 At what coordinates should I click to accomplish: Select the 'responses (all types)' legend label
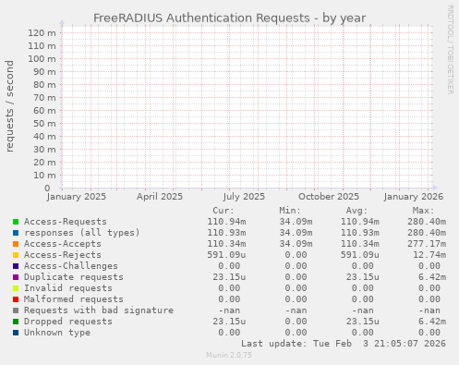[82, 233]
